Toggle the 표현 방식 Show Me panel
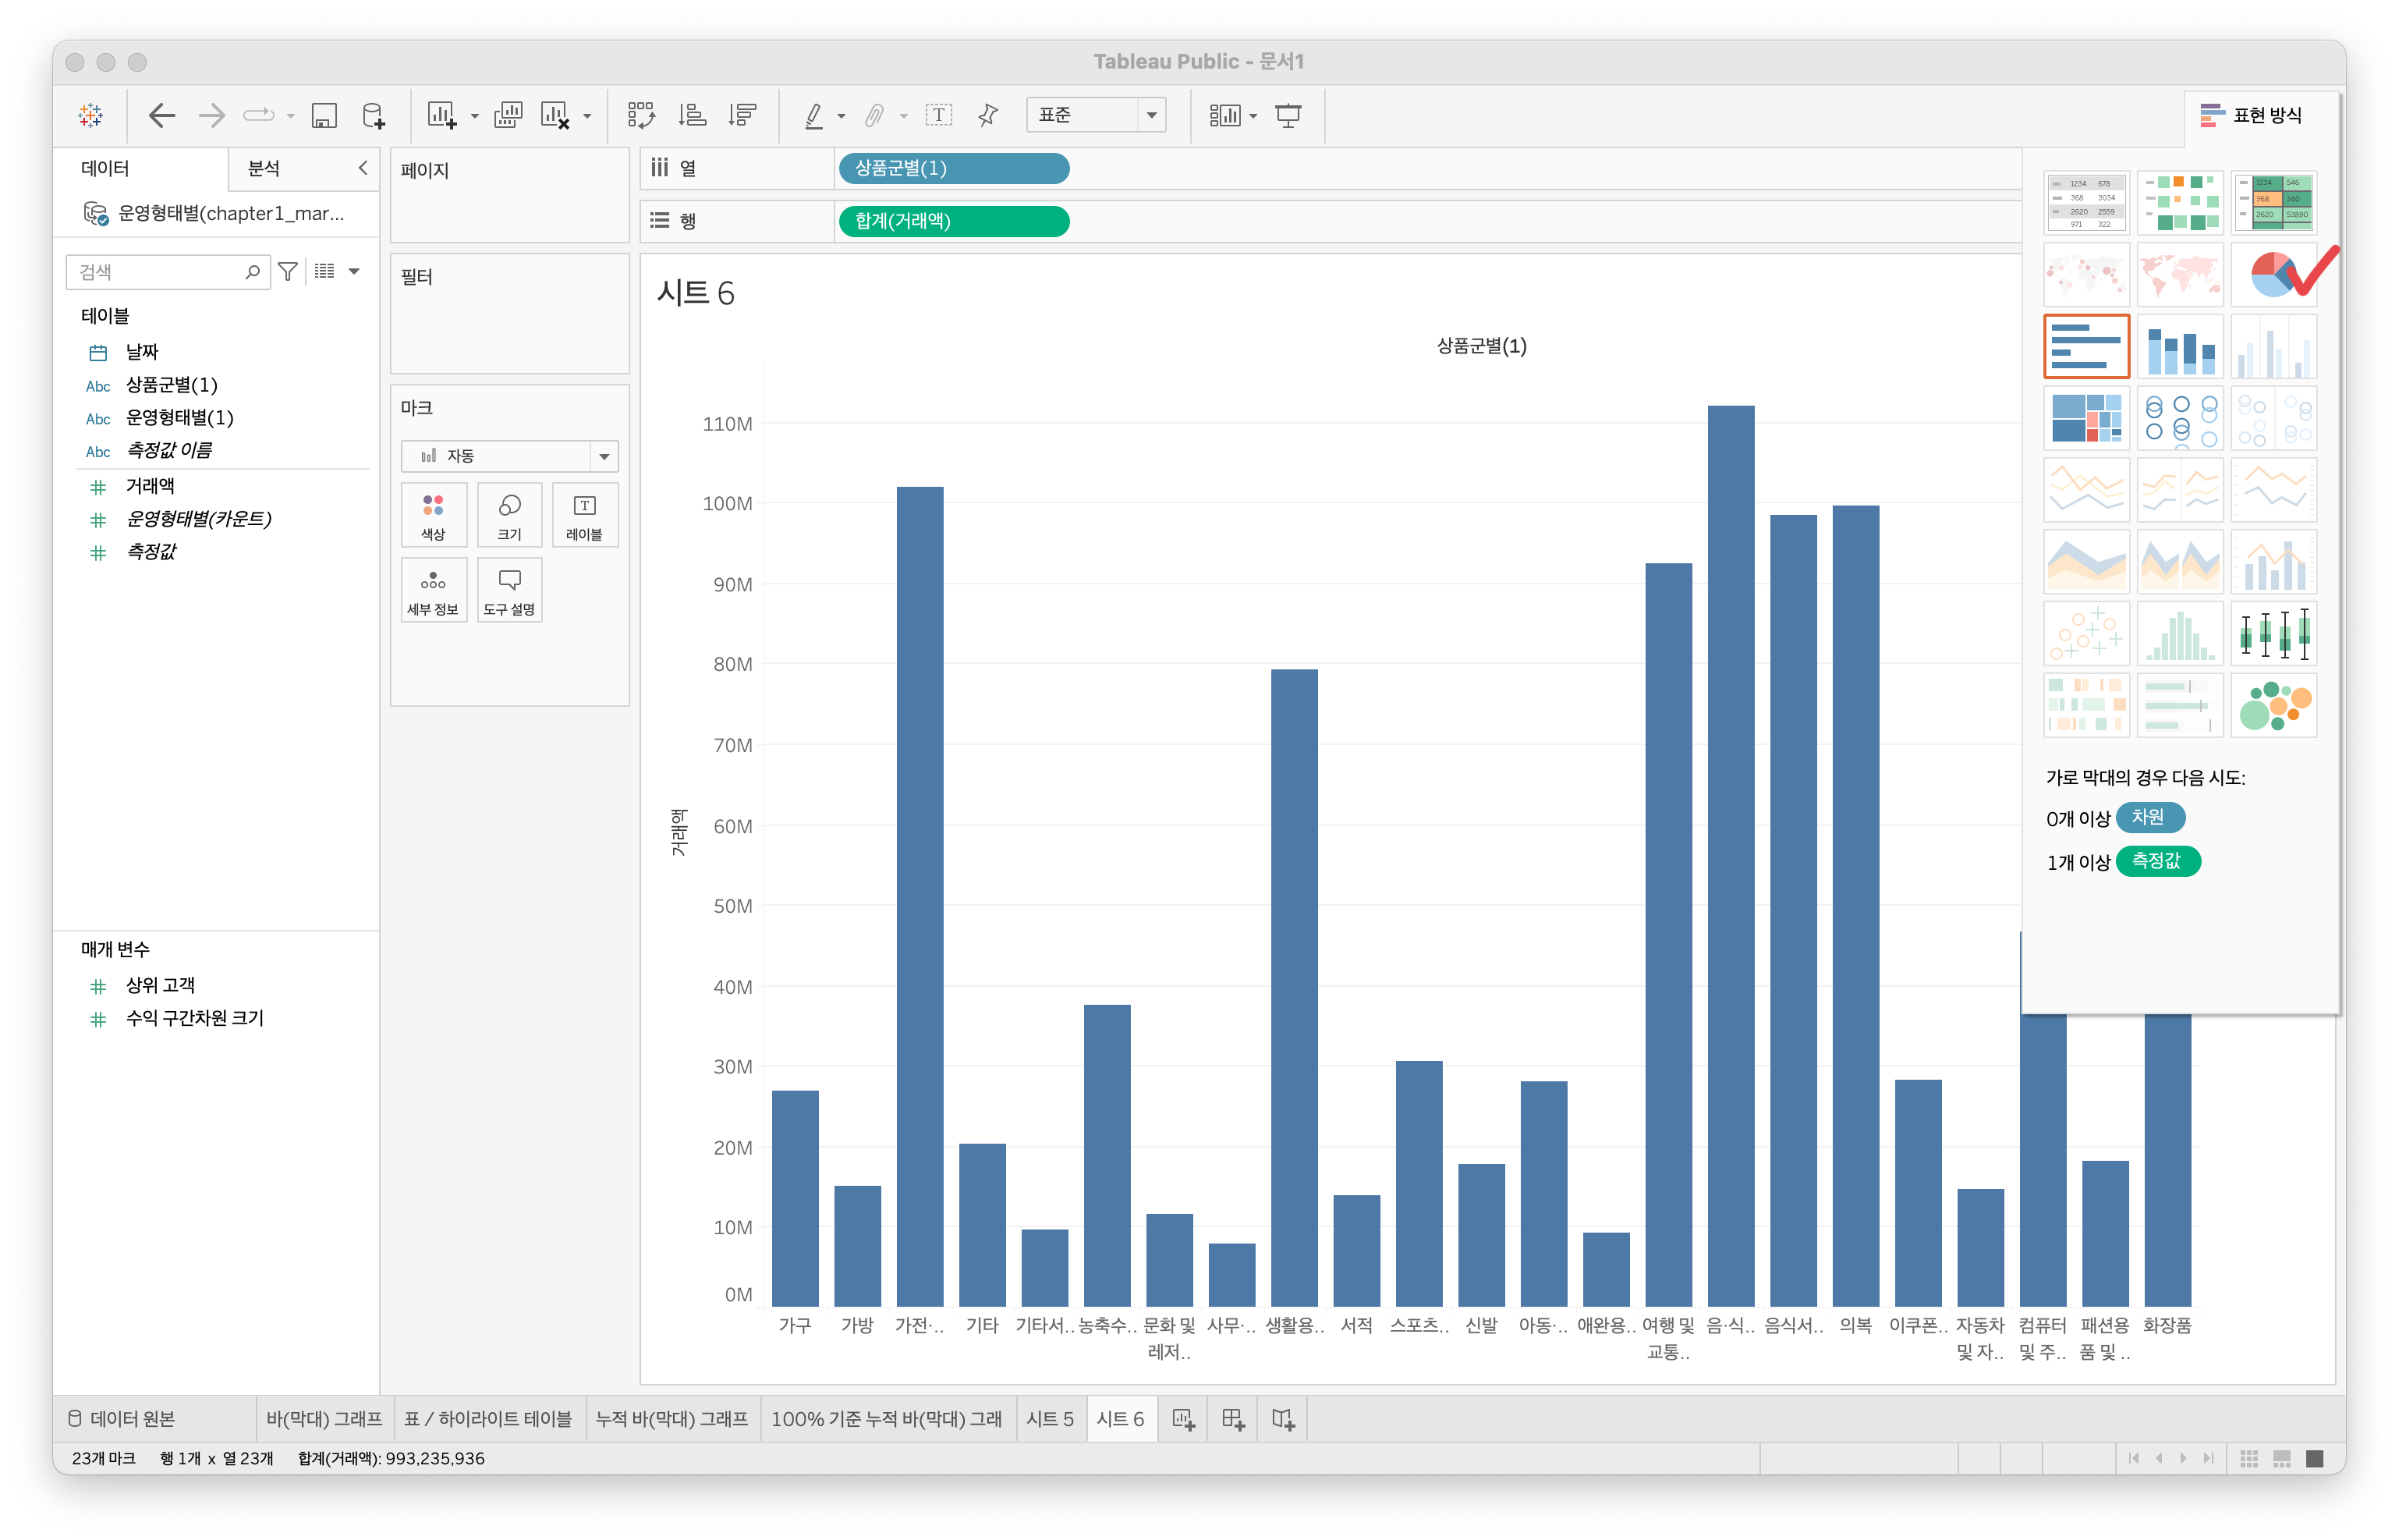2399x1540 pixels. tap(2252, 115)
